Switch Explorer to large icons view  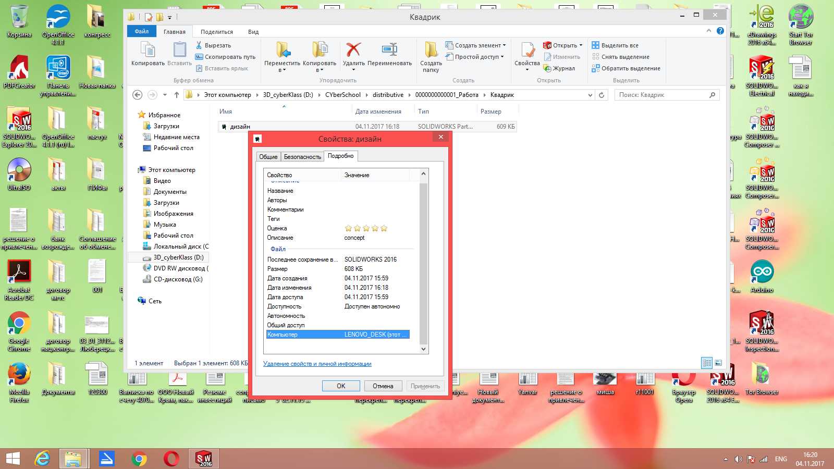(x=718, y=363)
